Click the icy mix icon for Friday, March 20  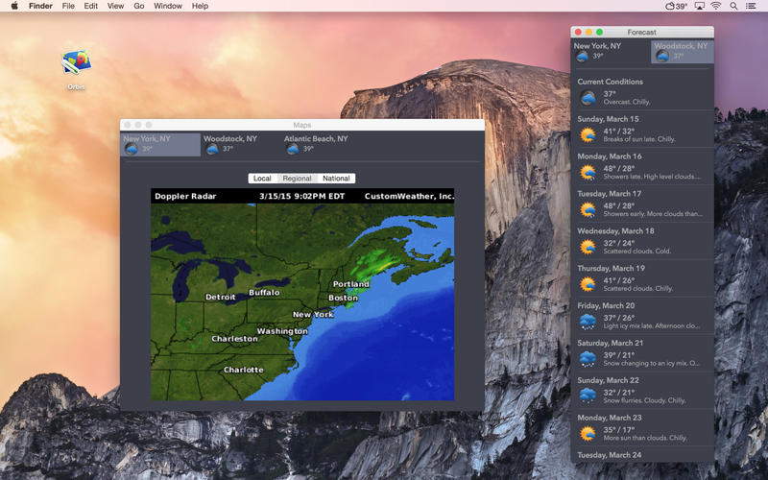tap(588, 322)
